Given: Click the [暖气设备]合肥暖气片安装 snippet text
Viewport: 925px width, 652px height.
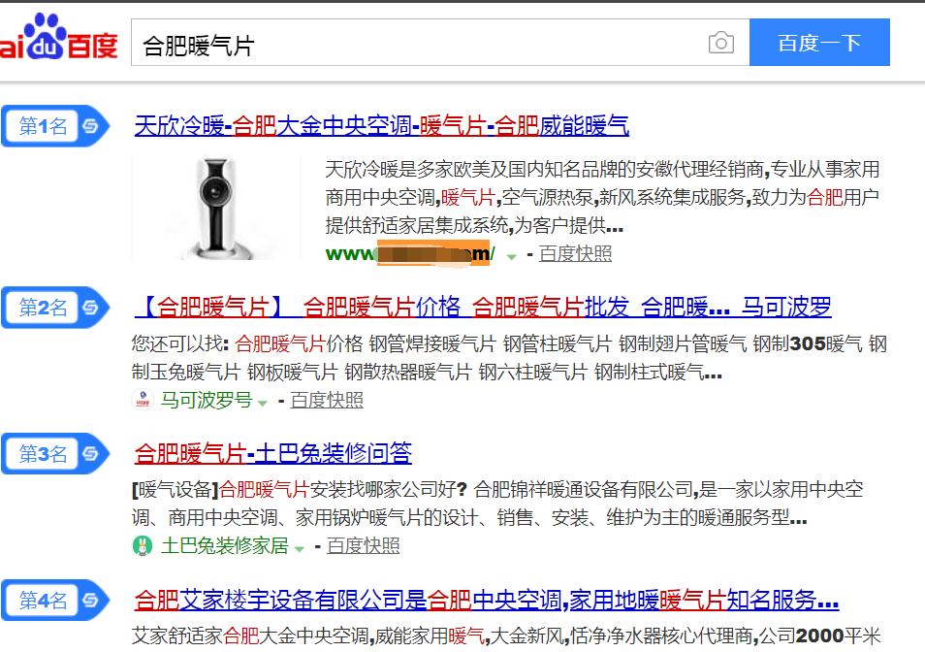Looking at the screenshot, I should click(497, 504).
